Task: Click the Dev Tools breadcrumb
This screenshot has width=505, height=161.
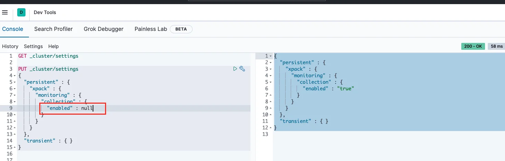Action: [x=45, y=12]
